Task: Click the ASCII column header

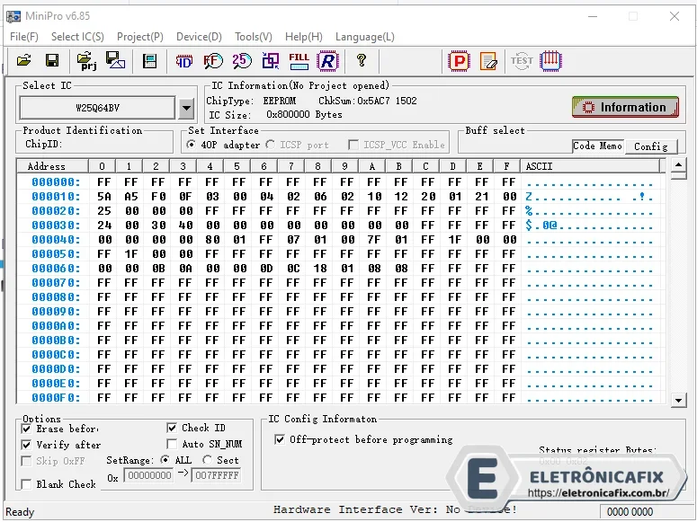Action: [x=590, y=166]
